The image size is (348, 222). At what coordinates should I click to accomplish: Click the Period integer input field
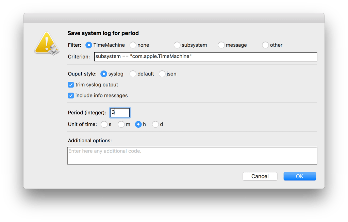tap(120, 113)
